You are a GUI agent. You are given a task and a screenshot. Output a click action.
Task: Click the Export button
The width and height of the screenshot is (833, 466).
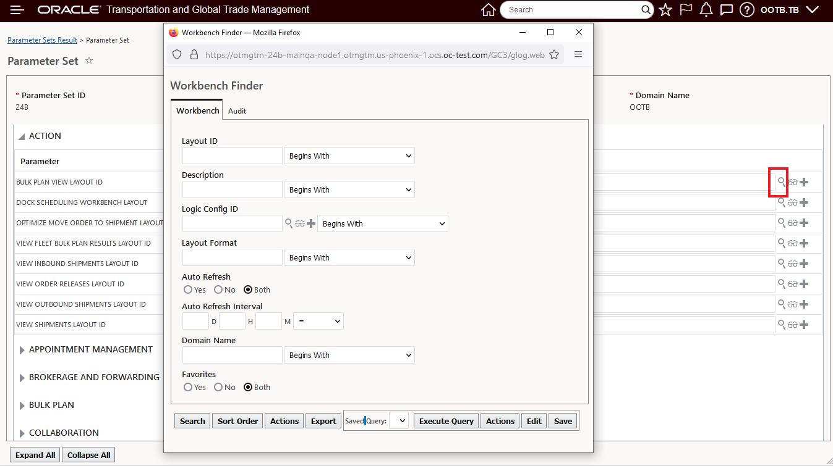(323, 421)
